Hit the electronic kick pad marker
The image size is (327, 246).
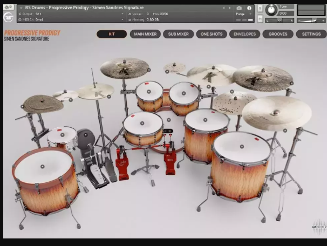point(85,135)
